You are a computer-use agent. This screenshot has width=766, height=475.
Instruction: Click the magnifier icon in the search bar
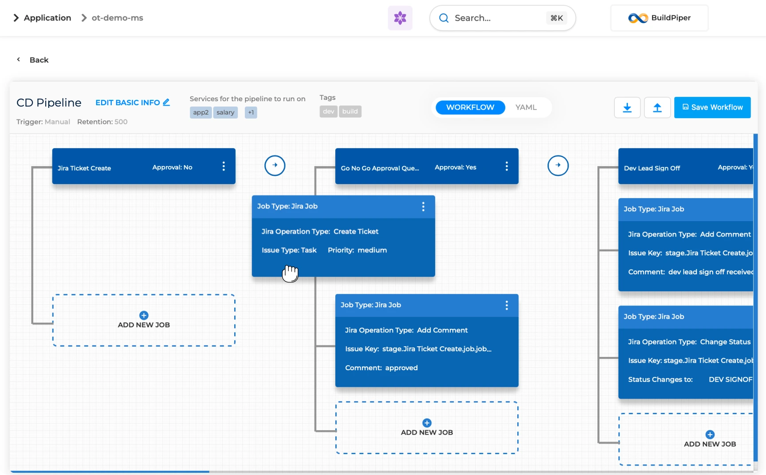pos(444,18)
